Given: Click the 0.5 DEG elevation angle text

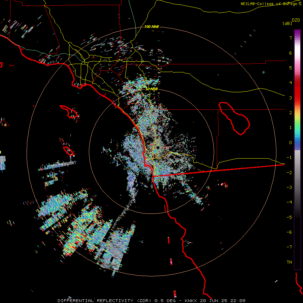Looking at the screenshot, I should pos(165,301).
